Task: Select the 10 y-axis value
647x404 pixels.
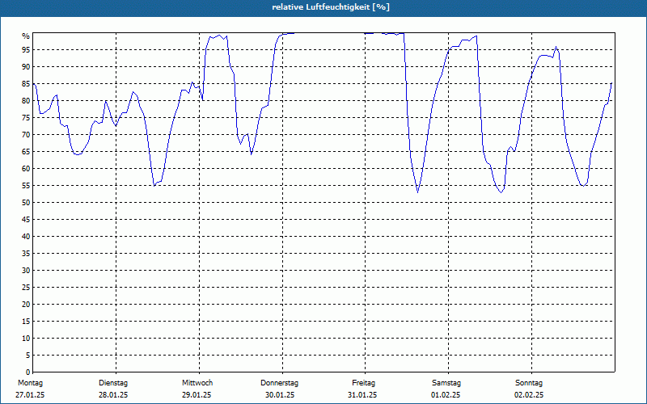Action: pos(26,338)
